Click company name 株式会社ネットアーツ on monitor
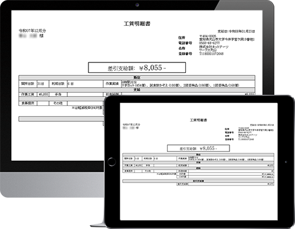295x229 pixels. (214, 47)
